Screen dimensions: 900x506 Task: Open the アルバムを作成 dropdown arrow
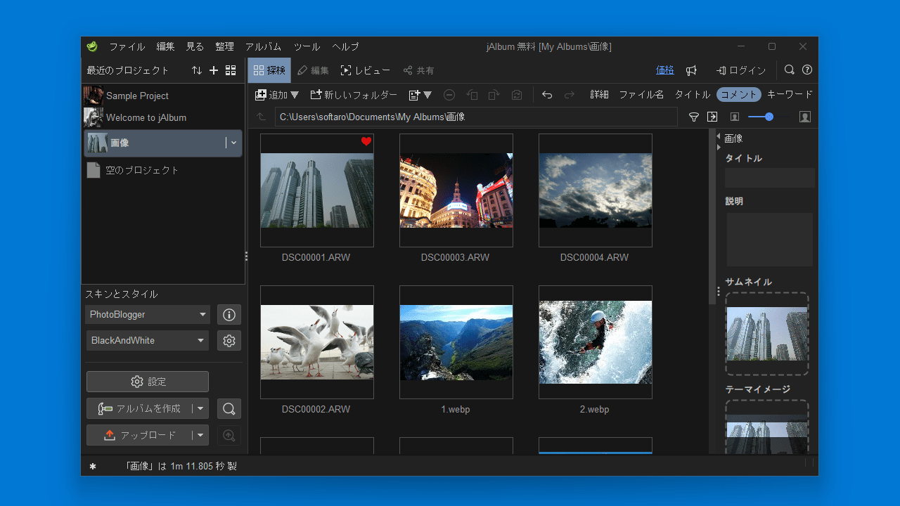200,408
